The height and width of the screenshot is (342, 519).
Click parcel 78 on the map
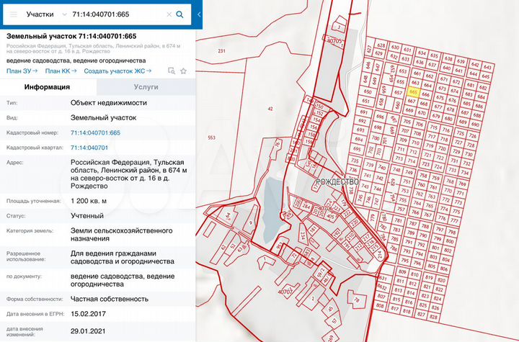pos(356,300)
